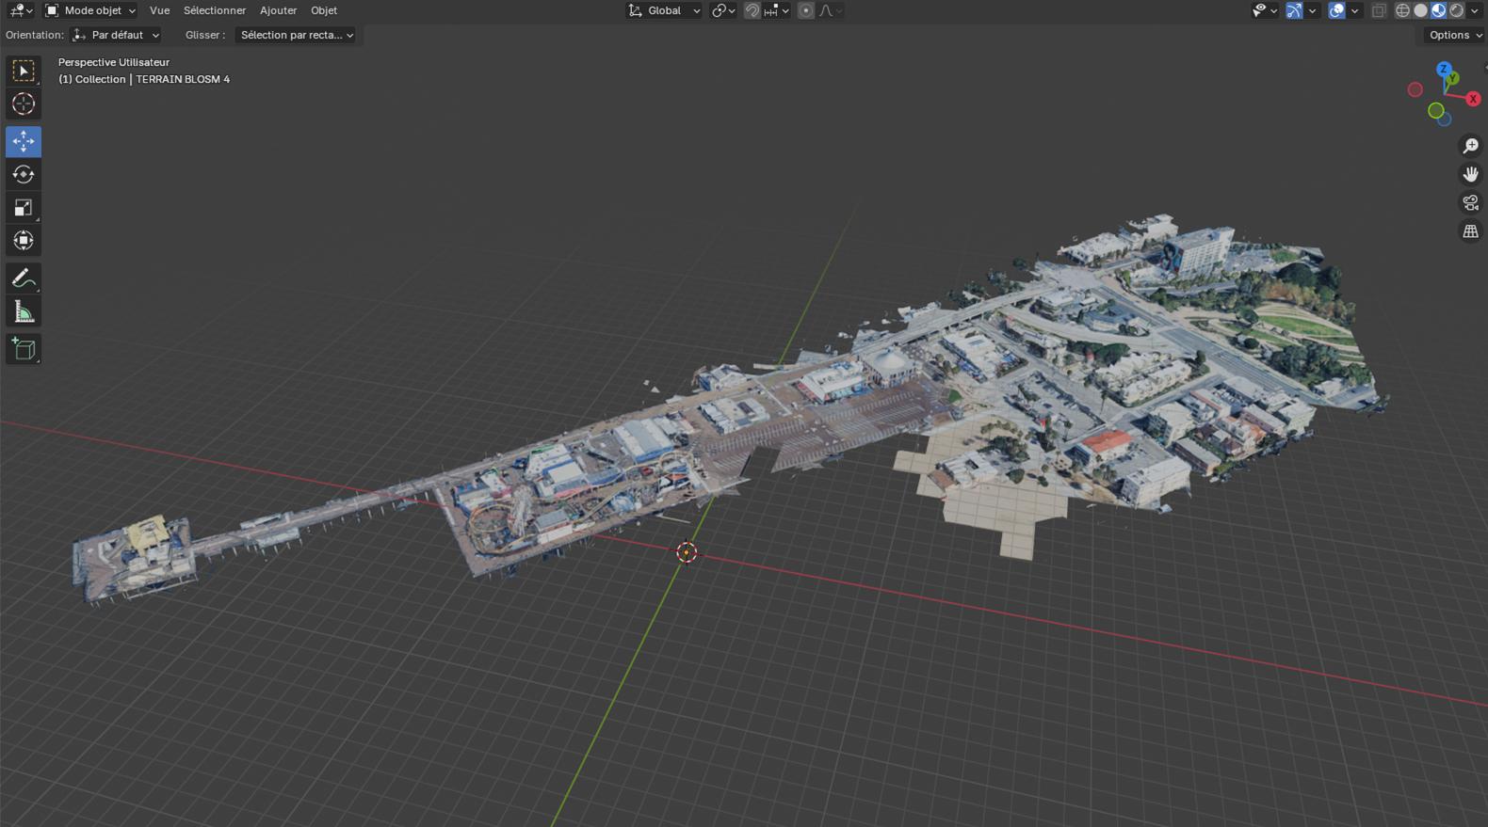Open the Global transform orientation dropdown
1488x827 pixels.
coord(664,10)
